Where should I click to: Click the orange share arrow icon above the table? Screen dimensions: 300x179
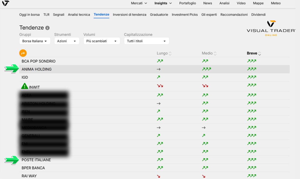coord(23,53)
